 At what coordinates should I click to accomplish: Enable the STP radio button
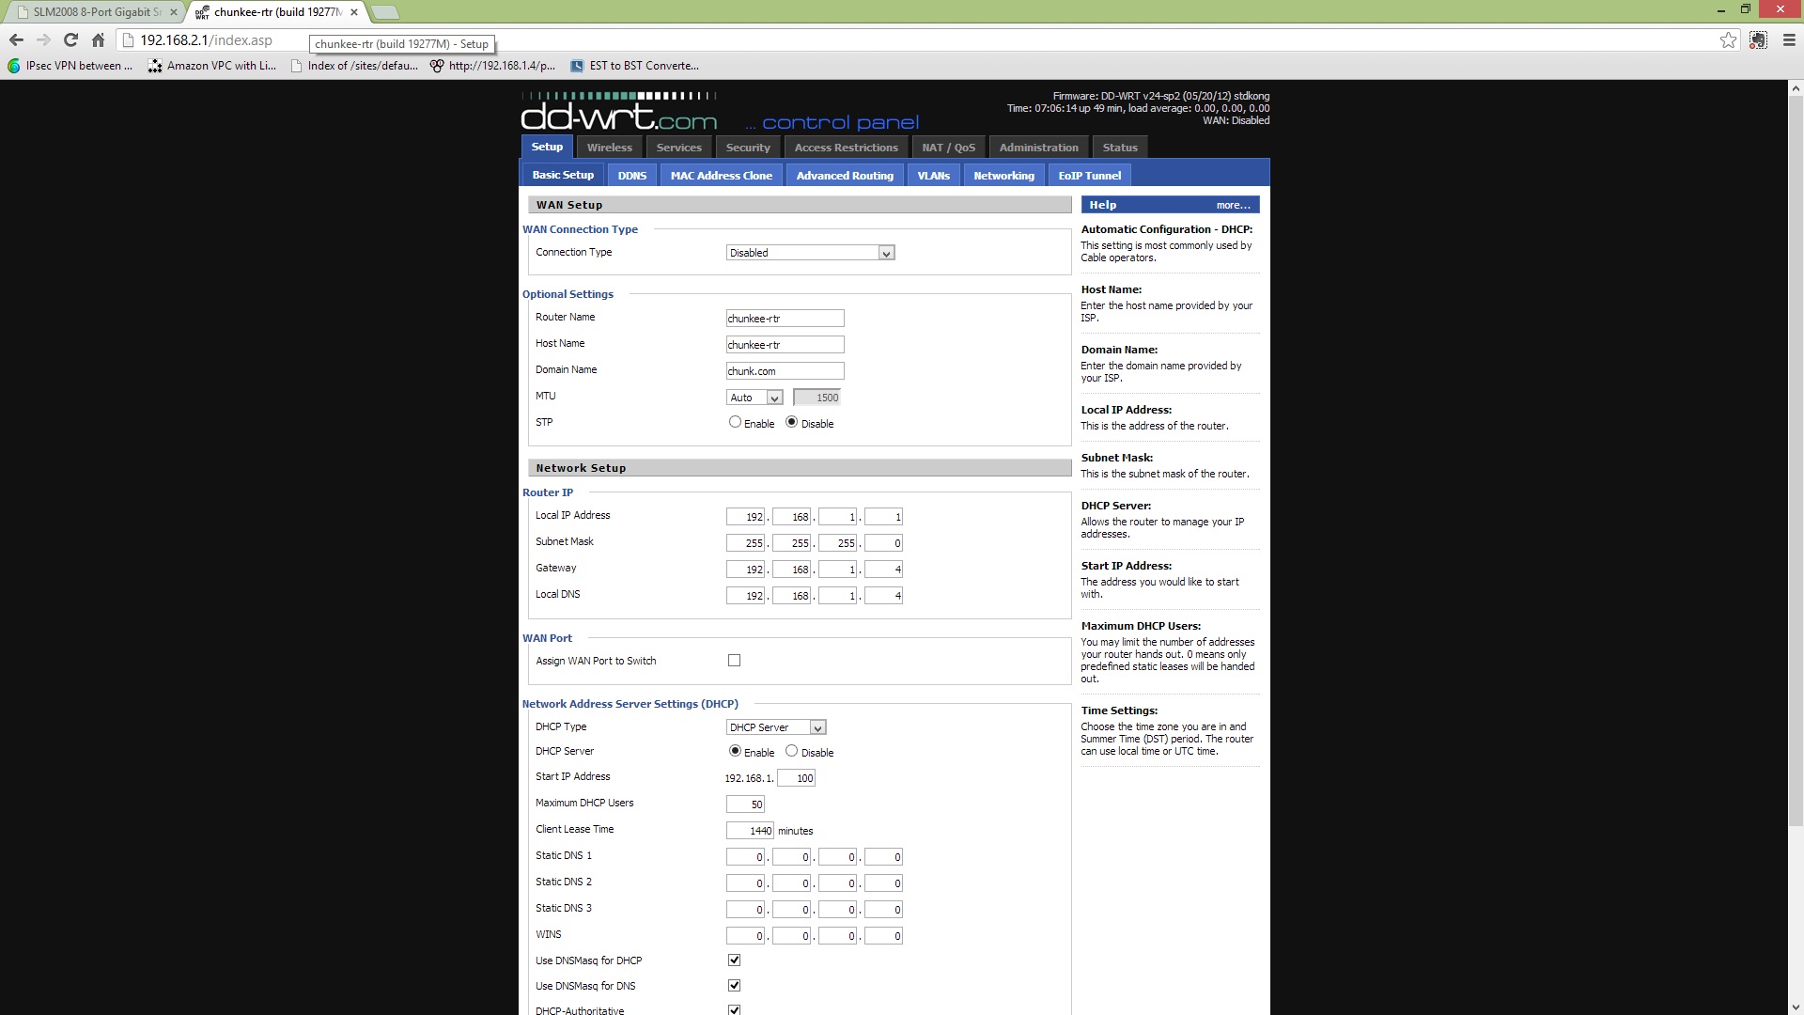tap(735, 422)
